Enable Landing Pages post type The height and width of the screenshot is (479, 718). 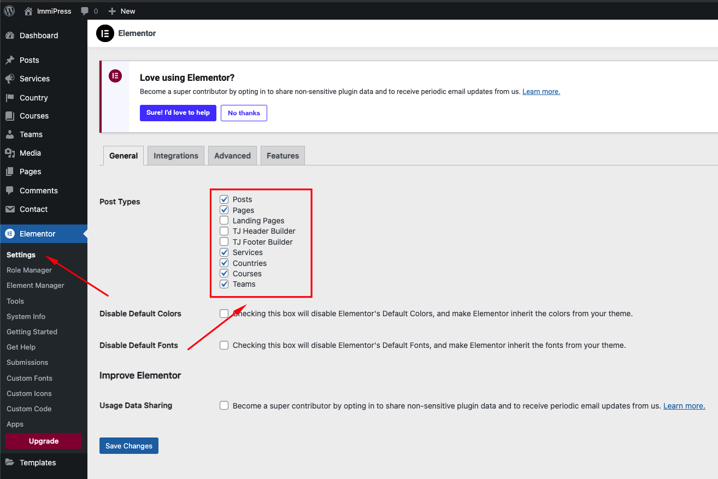tap(224, 221)
